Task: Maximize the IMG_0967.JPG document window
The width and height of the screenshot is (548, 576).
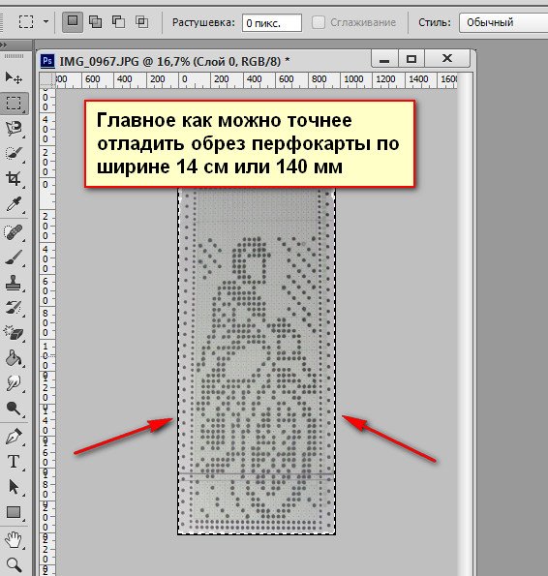Action: [411, 59]
